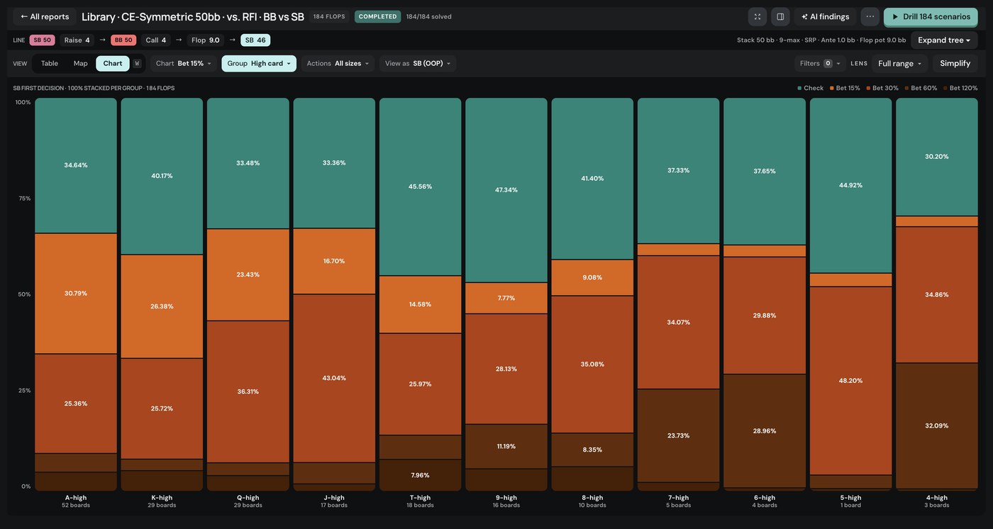Viewport: 993px width, 529px height.
Task: Click the A-high bar segment 25.36%
Action: click(76, 403)
